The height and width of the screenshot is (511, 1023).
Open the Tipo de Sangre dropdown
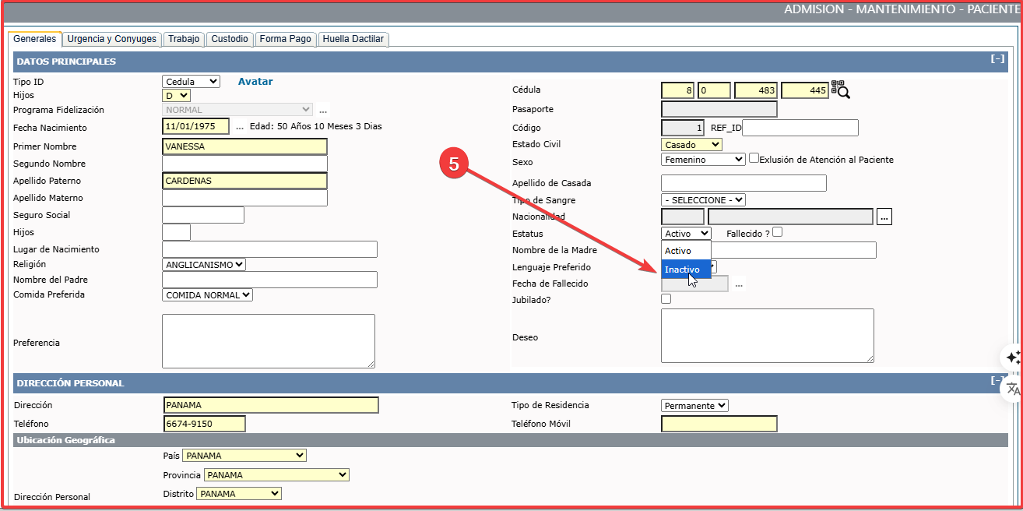(703, 200)
